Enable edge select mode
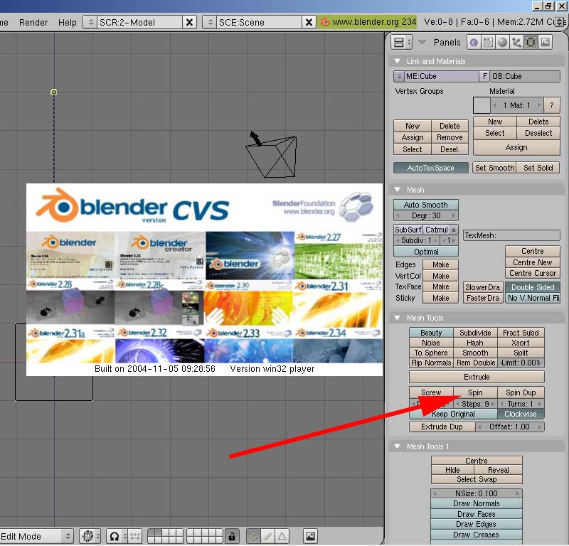This screenshot has height=546, width=569. [x=267, y=536]
